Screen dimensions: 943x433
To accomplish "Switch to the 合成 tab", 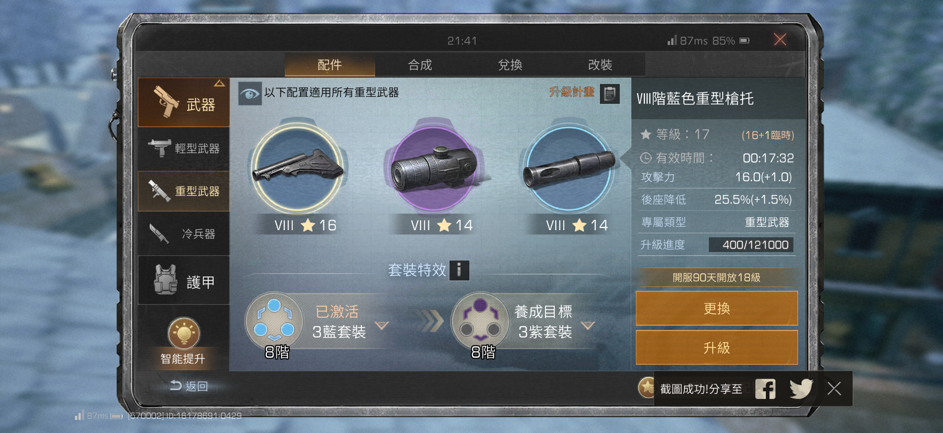I will pyautogui.click(x=420, y=65).
